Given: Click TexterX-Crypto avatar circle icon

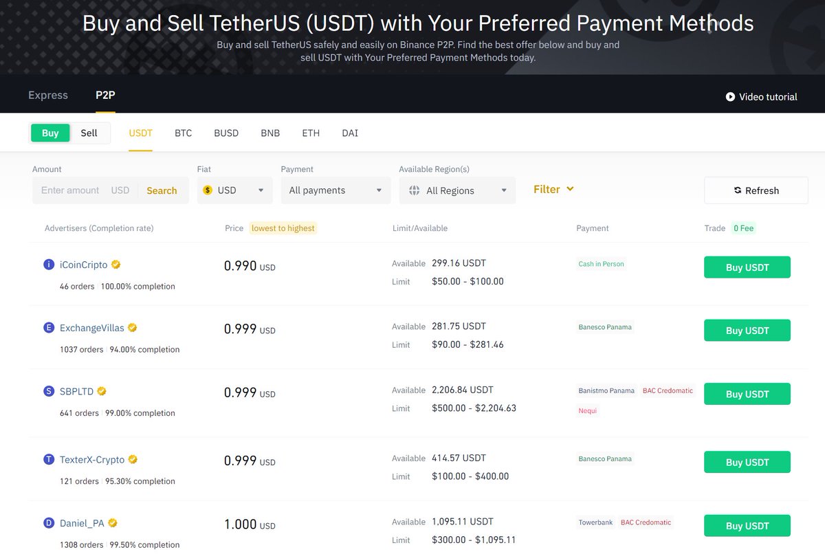Looking at the screenshot, I should pyautogui.click(x=49, y=459).
